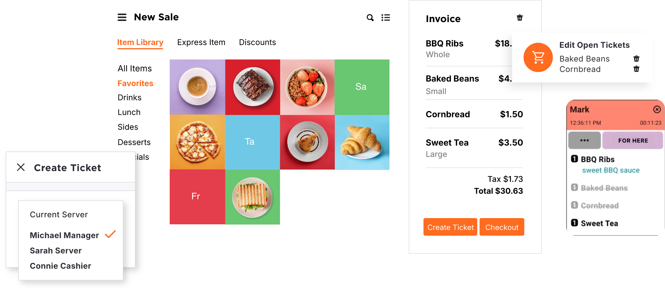This screenshot has height=292, width=665.
Task: Add the pizza item thumbnail
Action: 197,142
